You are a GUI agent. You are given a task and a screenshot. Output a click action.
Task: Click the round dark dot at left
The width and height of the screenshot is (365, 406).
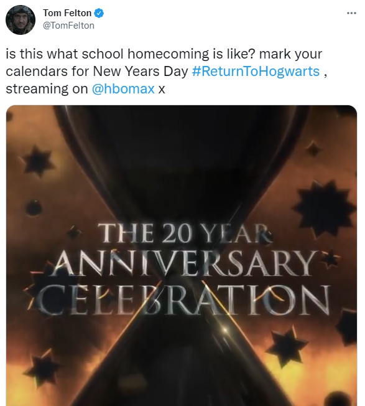pyautogui.click(x=34, y=207)
